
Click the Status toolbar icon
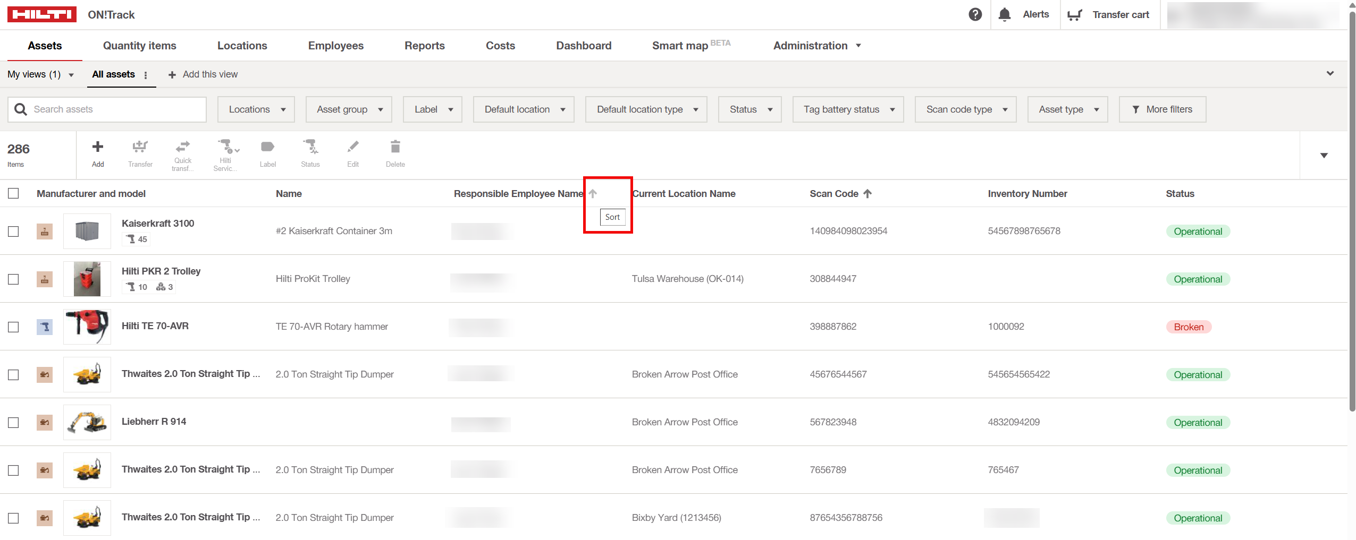(x=310, y=147)
